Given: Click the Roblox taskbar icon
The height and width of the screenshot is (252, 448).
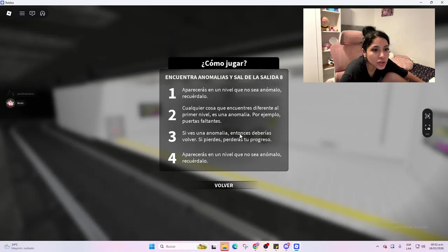Looking at the screenshot, I should tap(296, 246).
